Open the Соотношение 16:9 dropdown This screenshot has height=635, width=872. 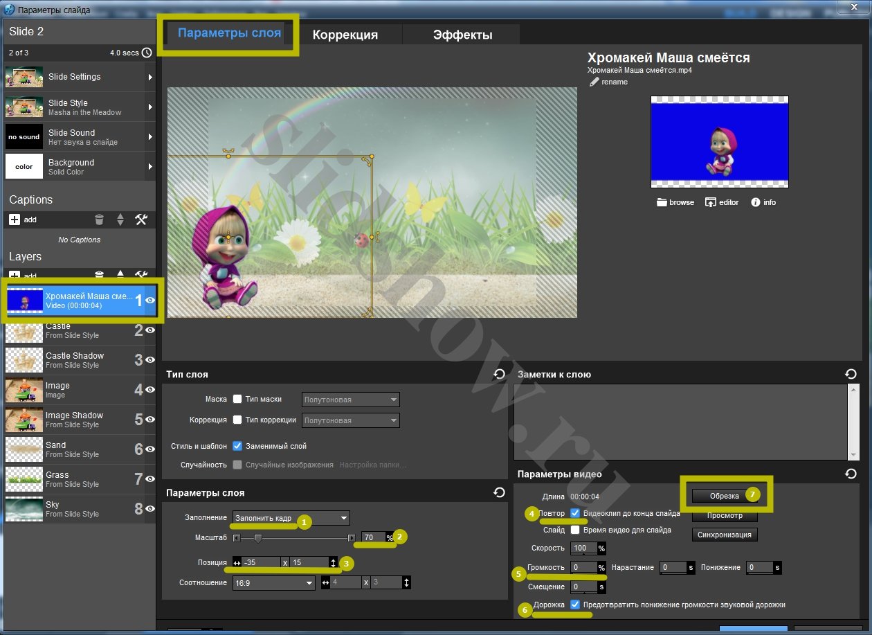tap(274, 583)
